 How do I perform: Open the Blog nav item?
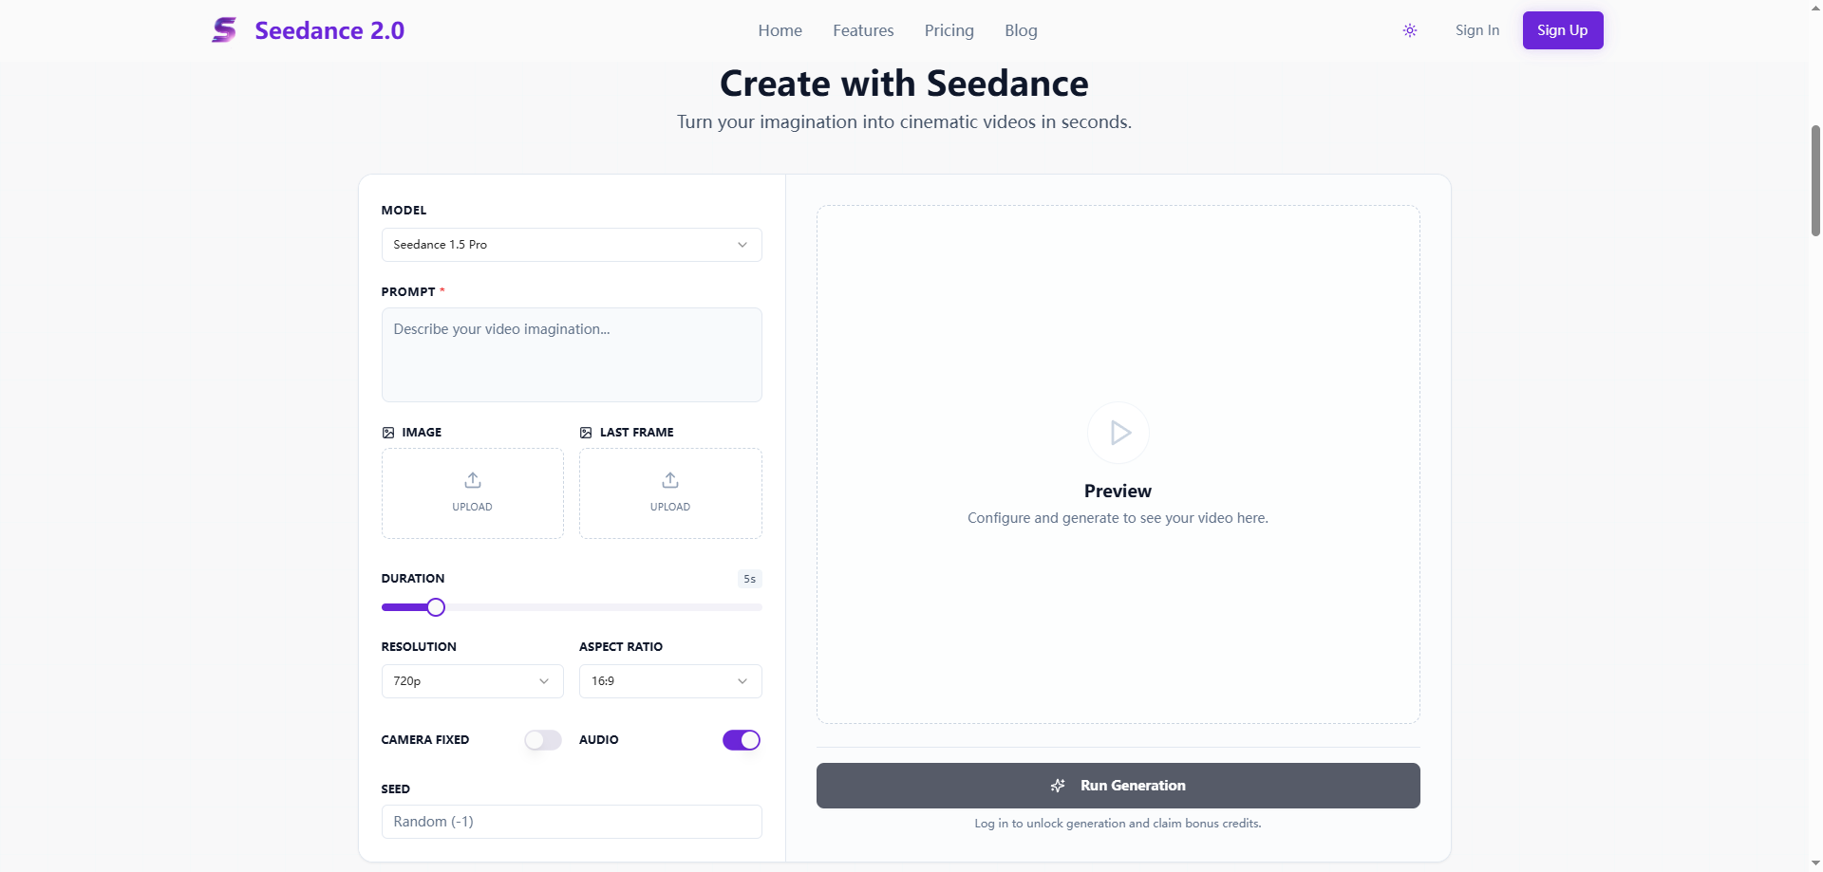(1021, 30)
